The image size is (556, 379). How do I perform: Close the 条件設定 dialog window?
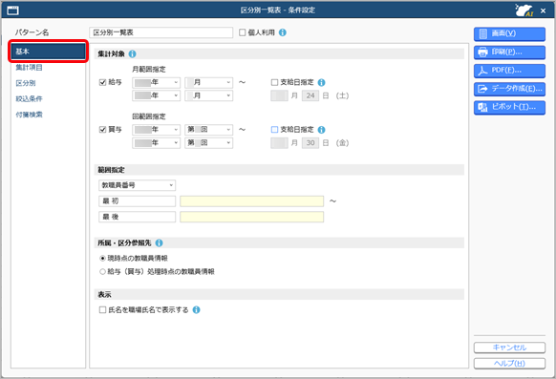[543, 11]
